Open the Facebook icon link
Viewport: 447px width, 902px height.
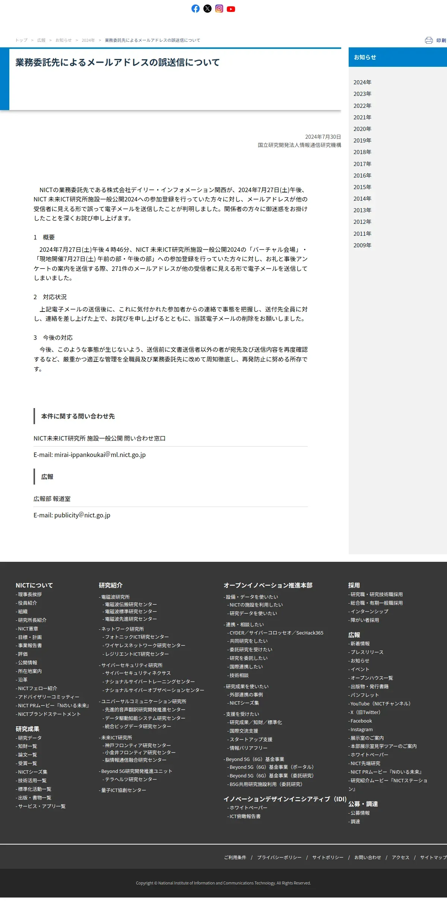point(196,9)
